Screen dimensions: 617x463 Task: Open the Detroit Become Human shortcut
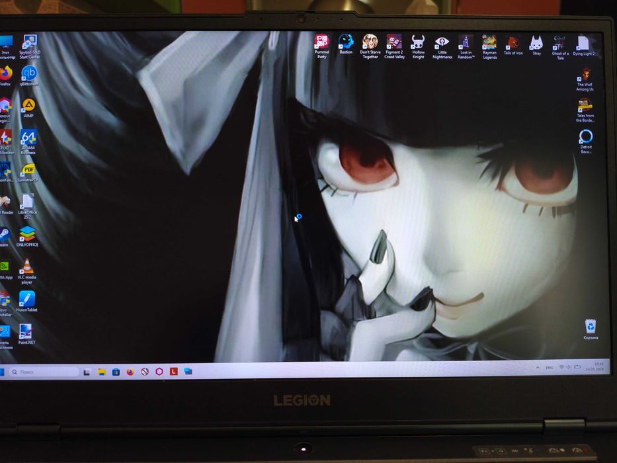click(x=585, y=142)
